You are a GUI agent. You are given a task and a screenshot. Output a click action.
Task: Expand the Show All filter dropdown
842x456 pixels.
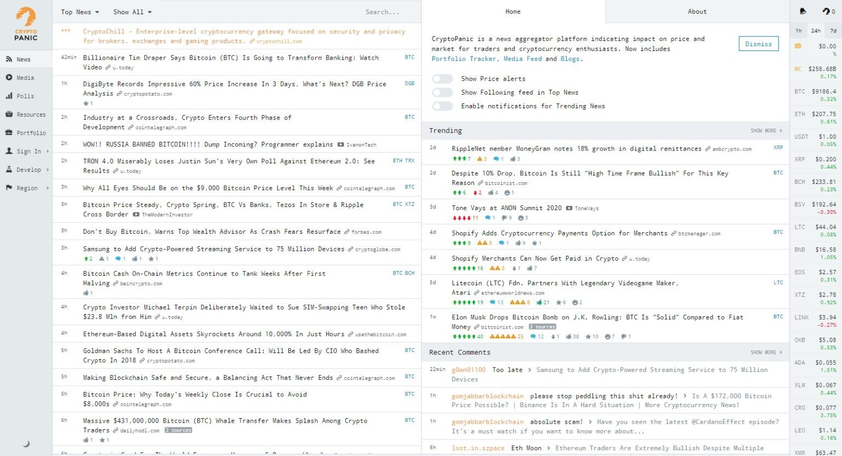[x=132, y=12]
